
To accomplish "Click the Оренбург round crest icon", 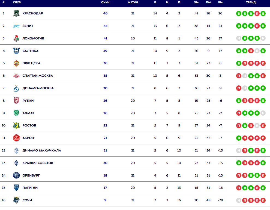I will [x=16, y=175].
